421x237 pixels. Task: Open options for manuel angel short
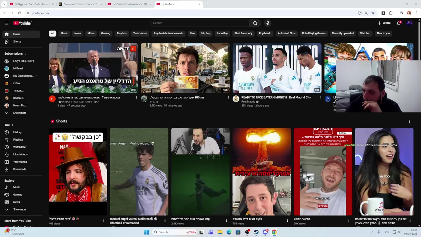(165, 221)
